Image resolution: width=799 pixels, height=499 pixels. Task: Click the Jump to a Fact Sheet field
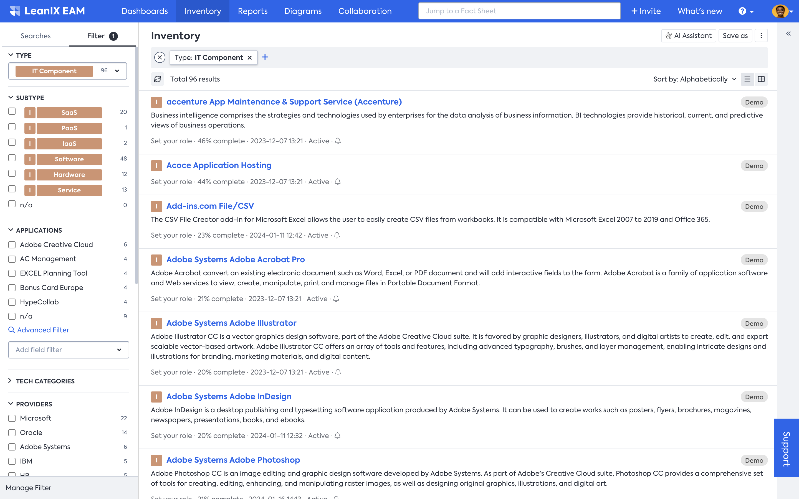(519, 11)
